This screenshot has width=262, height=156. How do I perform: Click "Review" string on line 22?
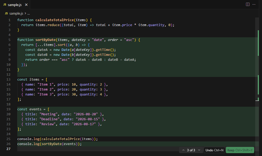(47, 124)
